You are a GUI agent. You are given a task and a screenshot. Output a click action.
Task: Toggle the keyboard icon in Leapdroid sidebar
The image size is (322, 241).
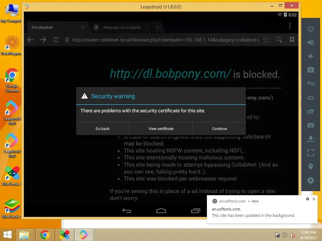[x=310, y=125]
